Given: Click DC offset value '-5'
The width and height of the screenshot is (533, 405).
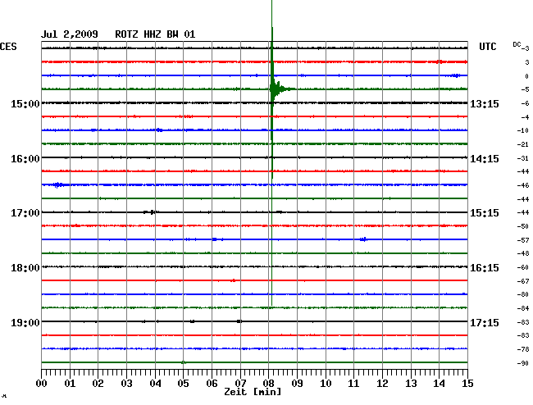Looking at the screenshot, I should [x=525, y=89].
